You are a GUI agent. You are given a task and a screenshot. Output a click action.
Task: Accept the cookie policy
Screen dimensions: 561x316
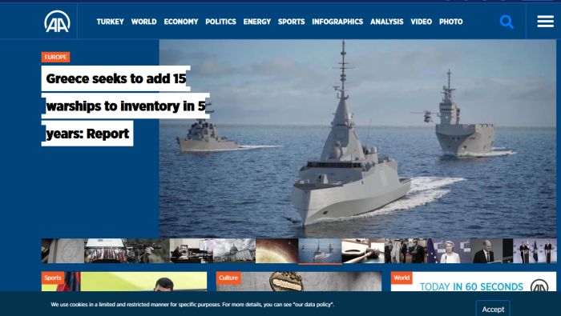pos(493,309)
